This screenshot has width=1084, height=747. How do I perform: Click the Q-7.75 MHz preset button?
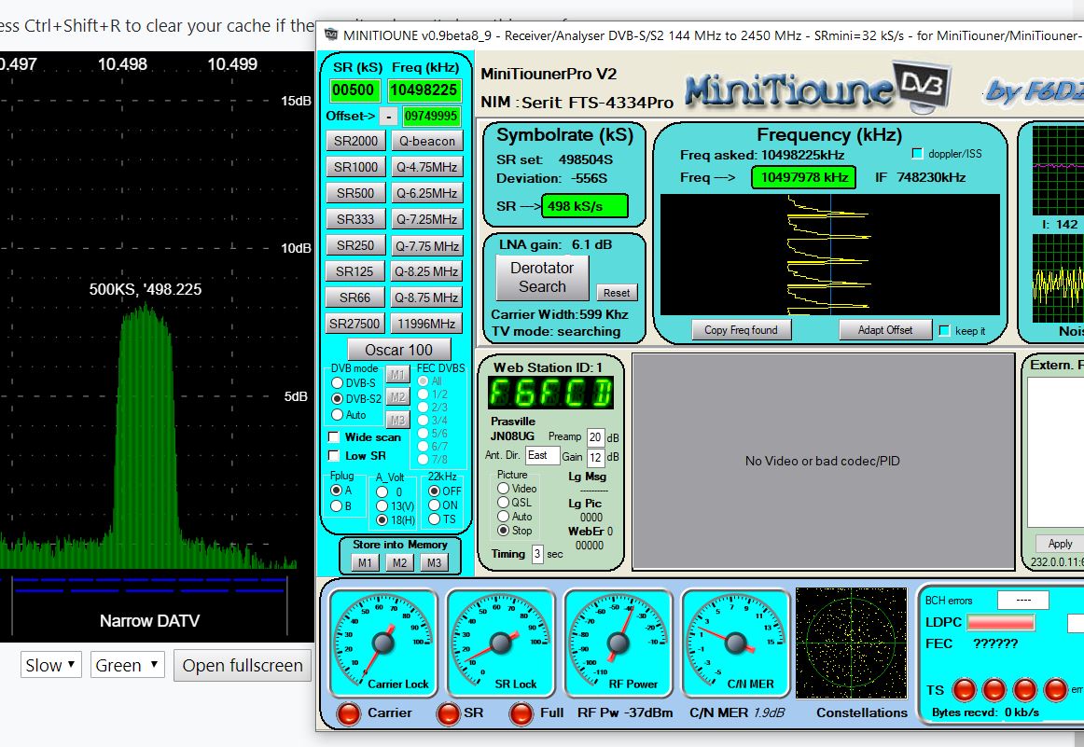(x=426, y=245)
